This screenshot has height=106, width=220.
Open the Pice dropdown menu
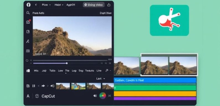point(46,5)
